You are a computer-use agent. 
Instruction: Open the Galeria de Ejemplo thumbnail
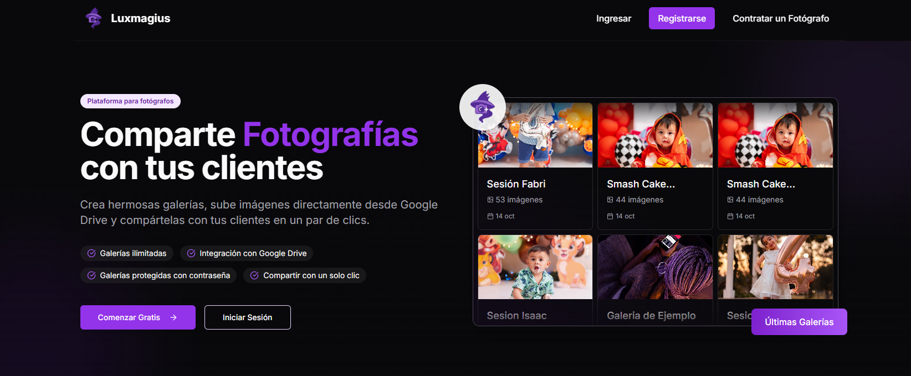pos(655,267)
